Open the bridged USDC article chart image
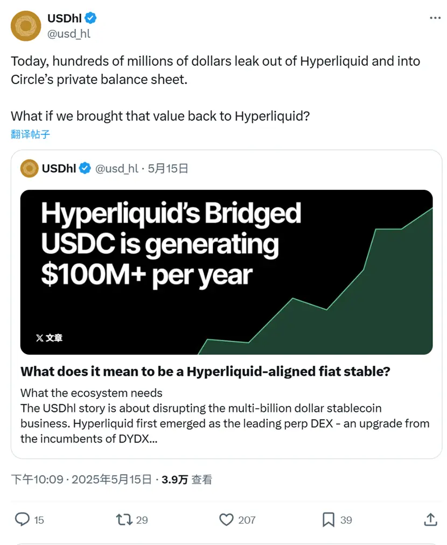Screen dimensions: 447x545 coord(226,272)
